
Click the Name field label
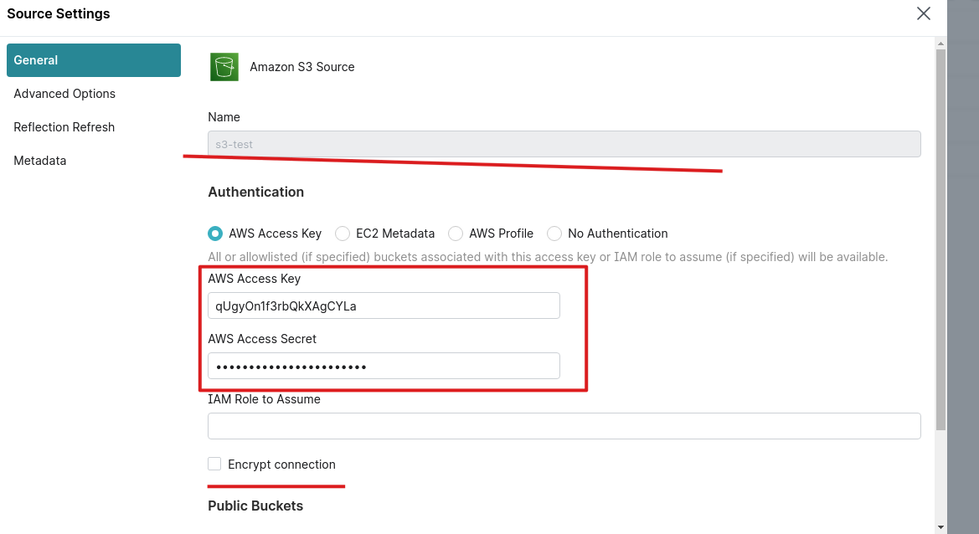224,117
